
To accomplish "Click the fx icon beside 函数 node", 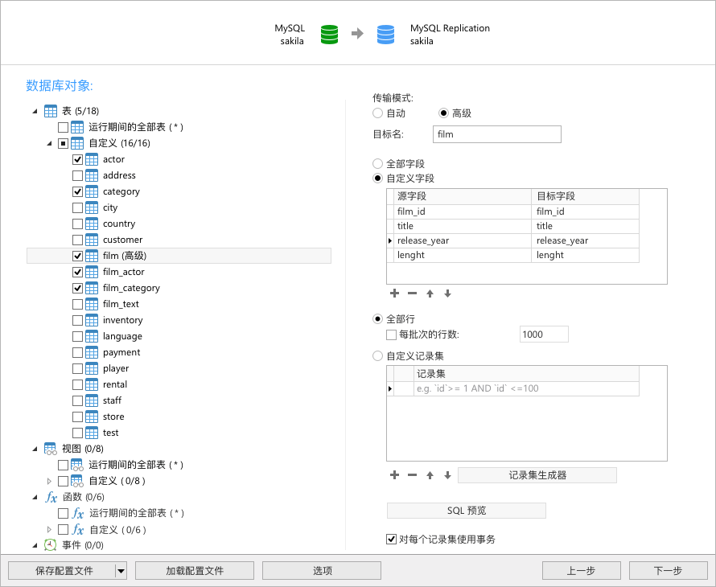I will (x=51, y=497).
